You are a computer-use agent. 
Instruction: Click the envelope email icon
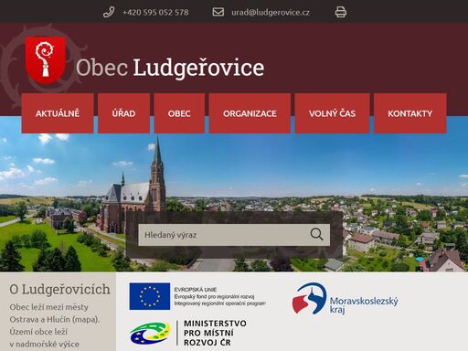(x=218, y=12)
